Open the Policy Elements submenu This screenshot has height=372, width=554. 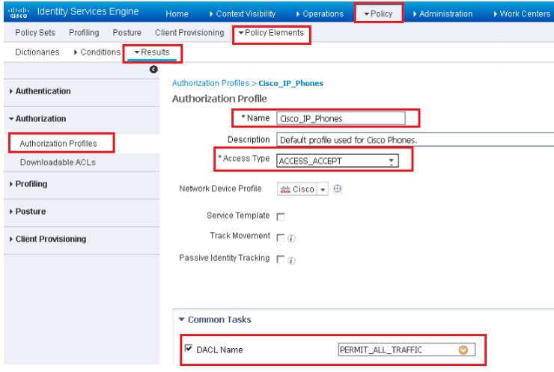(x=271, y=32)
